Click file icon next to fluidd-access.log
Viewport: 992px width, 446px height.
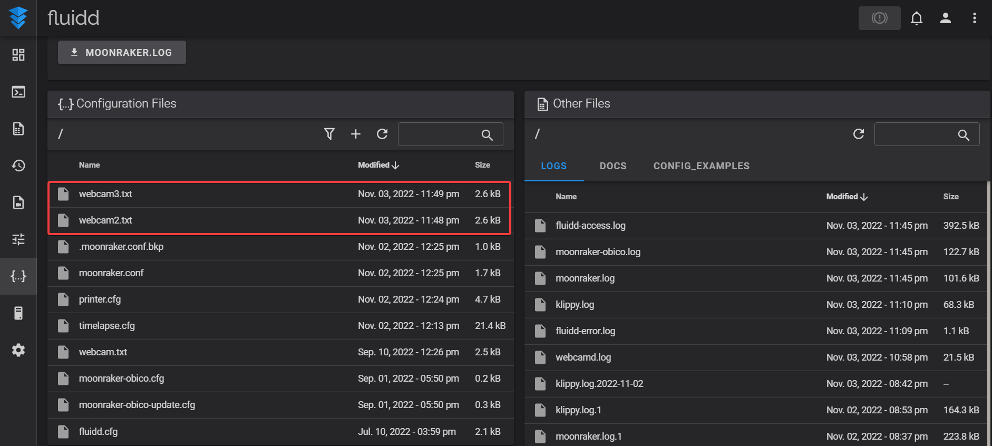coord(540,226)
